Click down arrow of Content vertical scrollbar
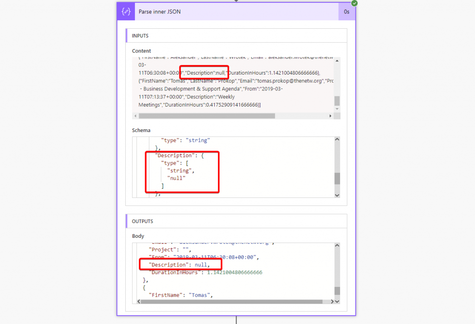 pos(337,109)
